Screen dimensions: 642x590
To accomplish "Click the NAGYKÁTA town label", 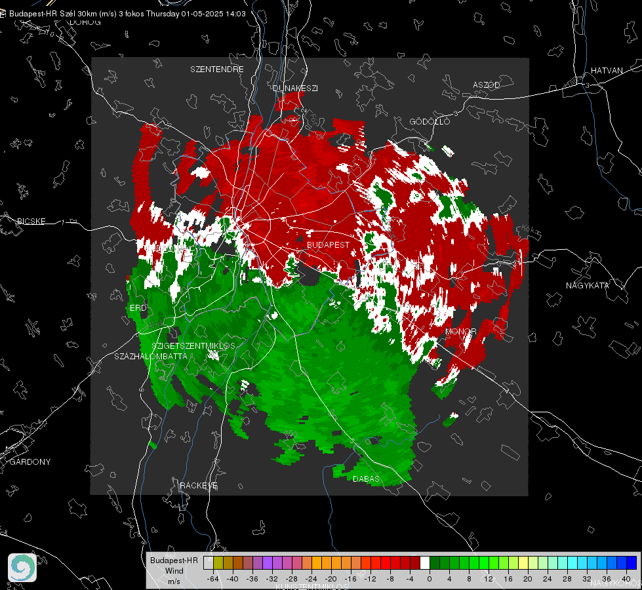I will coord(588,285).
